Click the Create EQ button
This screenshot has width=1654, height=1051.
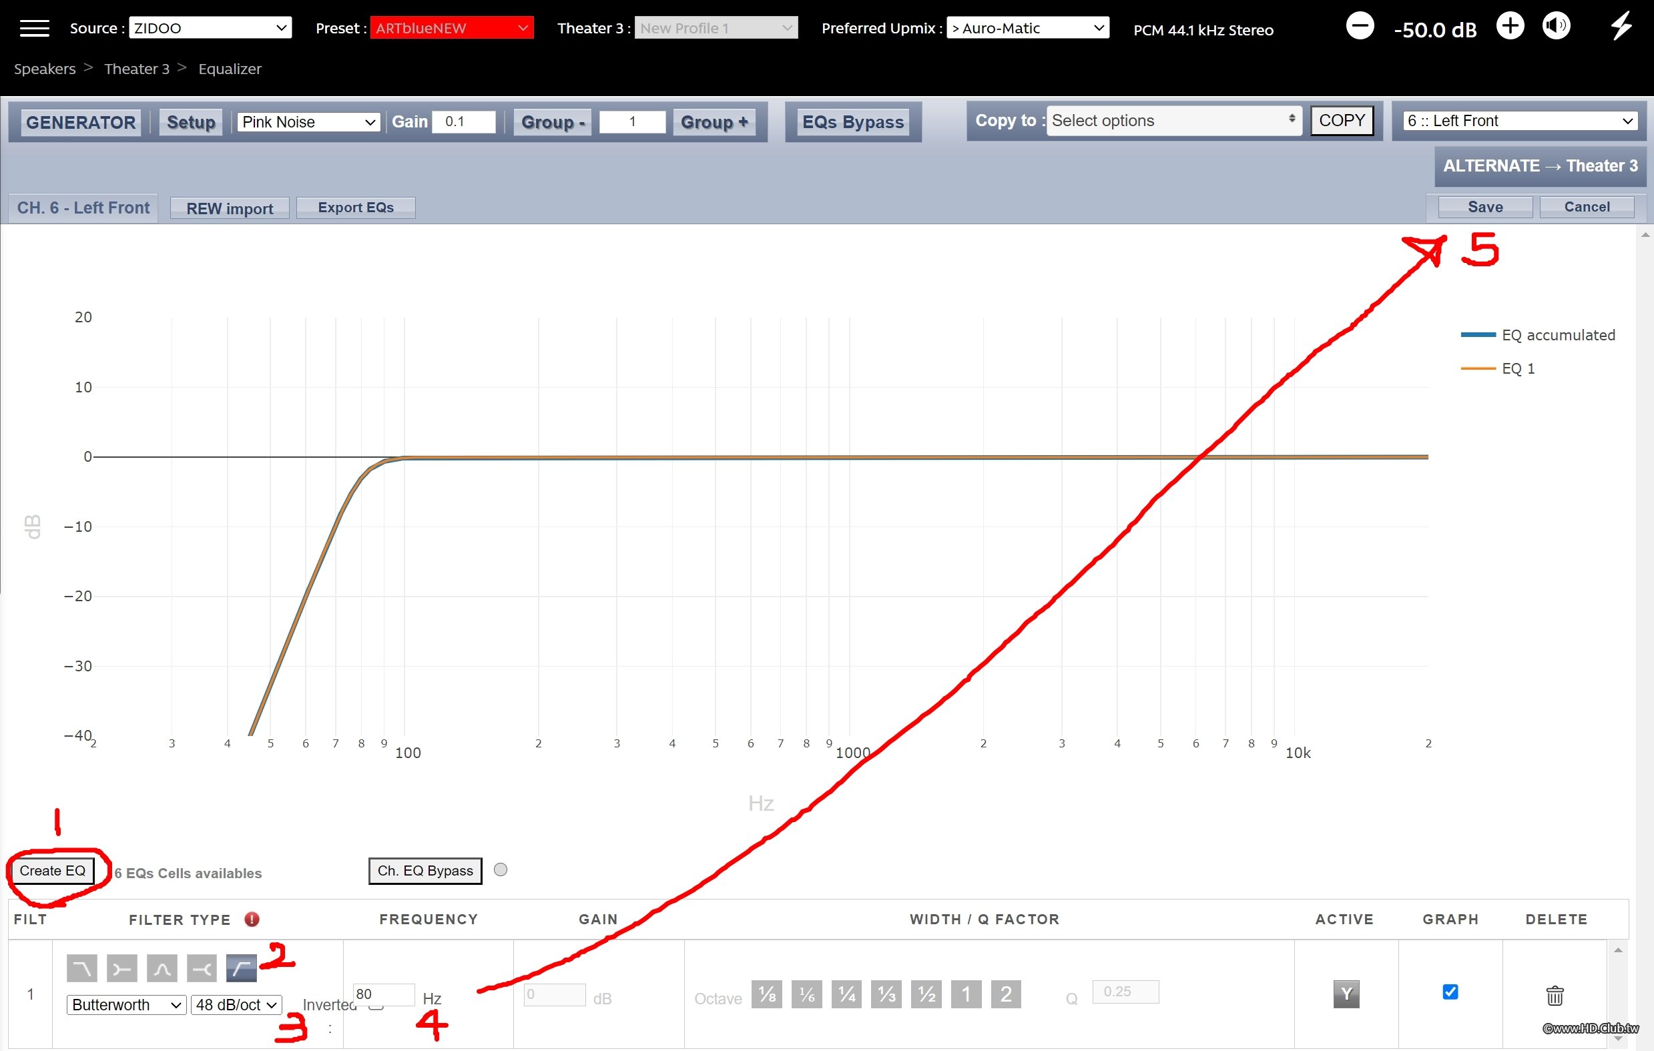point(53,871)
